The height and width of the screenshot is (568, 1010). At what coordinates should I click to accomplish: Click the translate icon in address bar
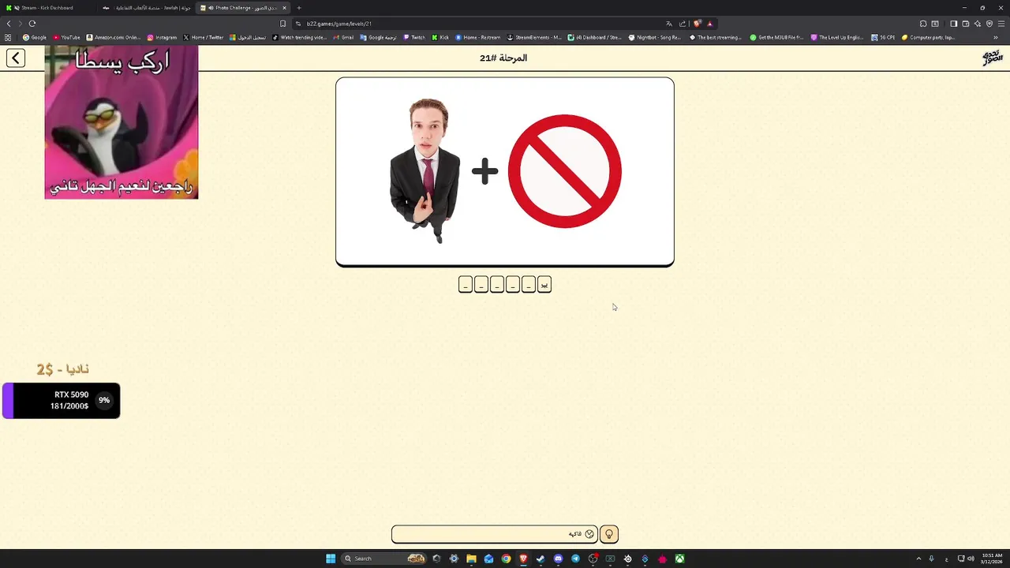point(669,24)
